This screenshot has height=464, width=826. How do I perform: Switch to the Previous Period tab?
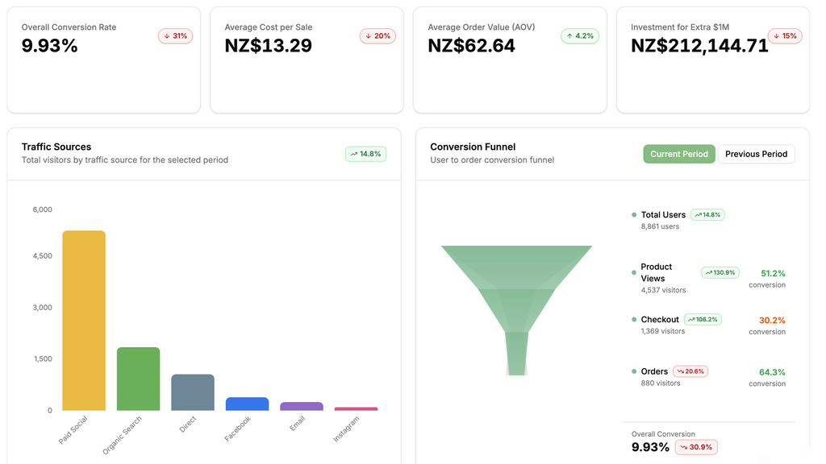click(756, 154)
